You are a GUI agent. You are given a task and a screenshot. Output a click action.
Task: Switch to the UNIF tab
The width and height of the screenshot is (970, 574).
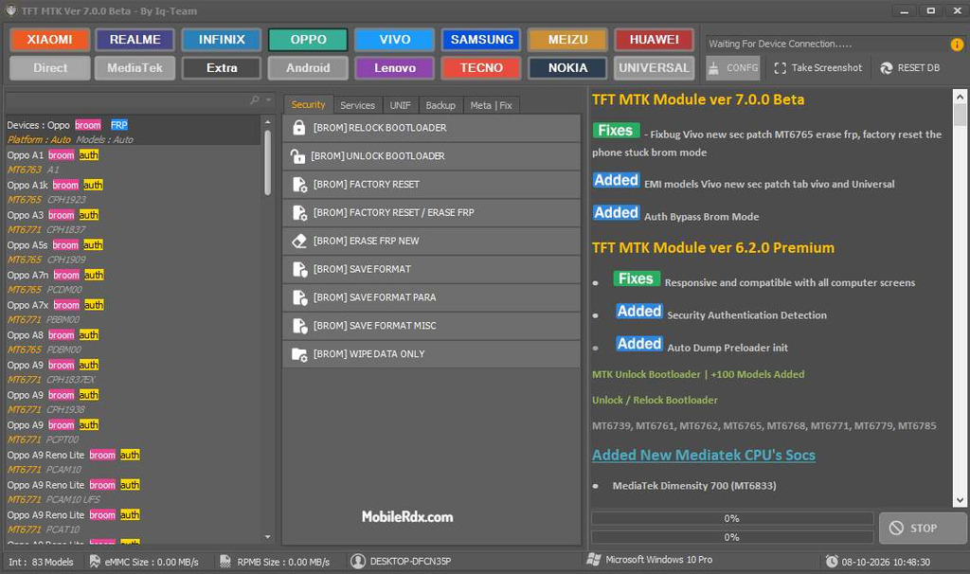coord(401,105)
